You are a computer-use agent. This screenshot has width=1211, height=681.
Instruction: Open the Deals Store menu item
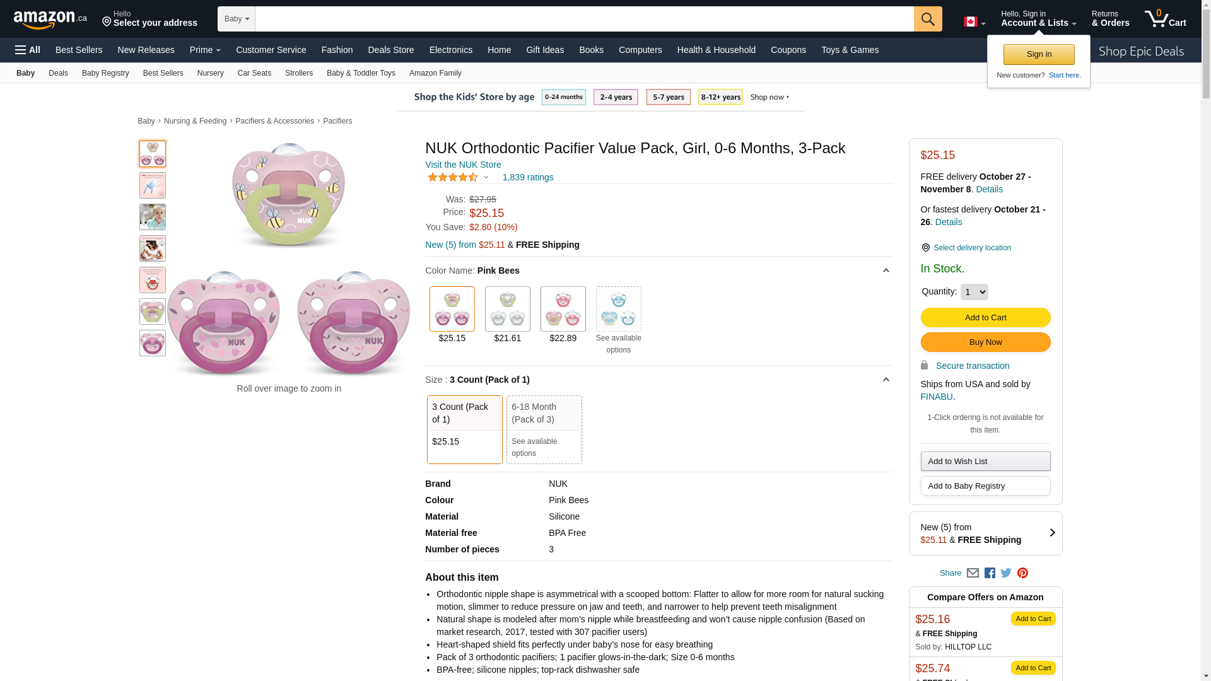coord(390,50)
